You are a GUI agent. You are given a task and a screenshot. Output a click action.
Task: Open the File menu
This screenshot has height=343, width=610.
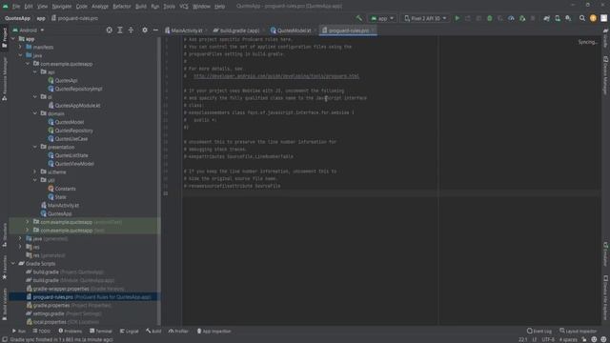click(16, 7)
